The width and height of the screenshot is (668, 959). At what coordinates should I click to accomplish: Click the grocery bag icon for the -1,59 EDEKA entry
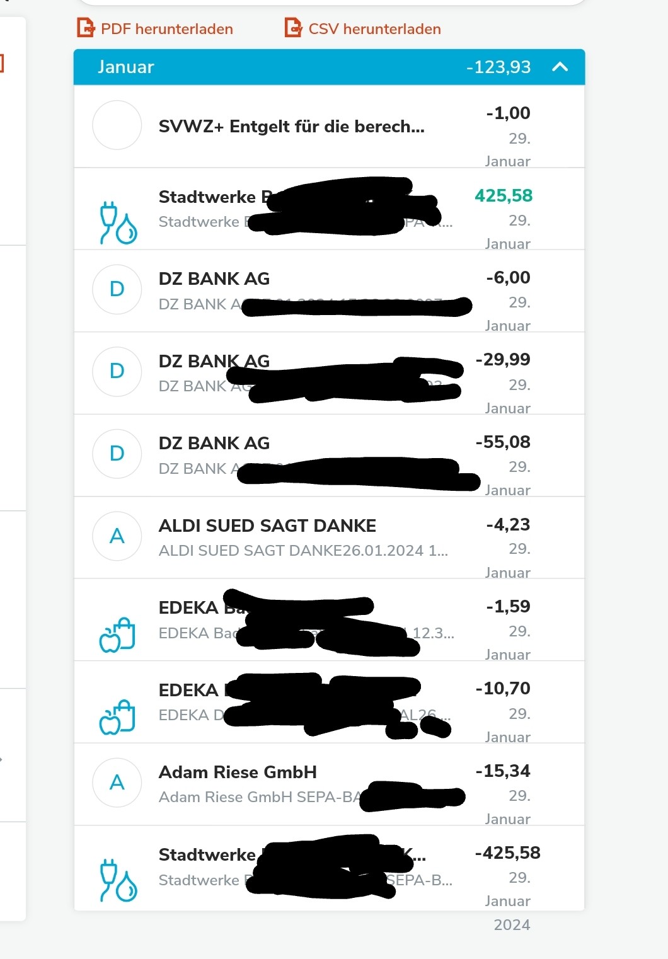pyautogui.click(x=117, y=634)
